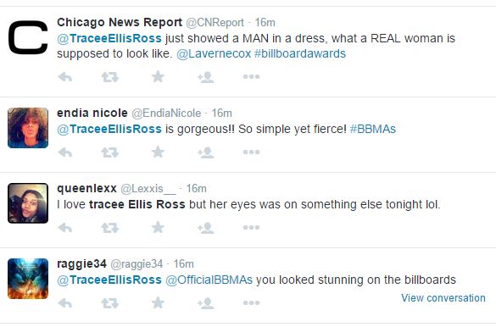This screenshot has width=496, height=327.
Task: Open endia nicole's profile picture
Action: click(28, 128)
